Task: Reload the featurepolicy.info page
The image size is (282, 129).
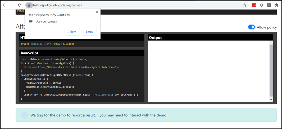Action: point(20,5)
